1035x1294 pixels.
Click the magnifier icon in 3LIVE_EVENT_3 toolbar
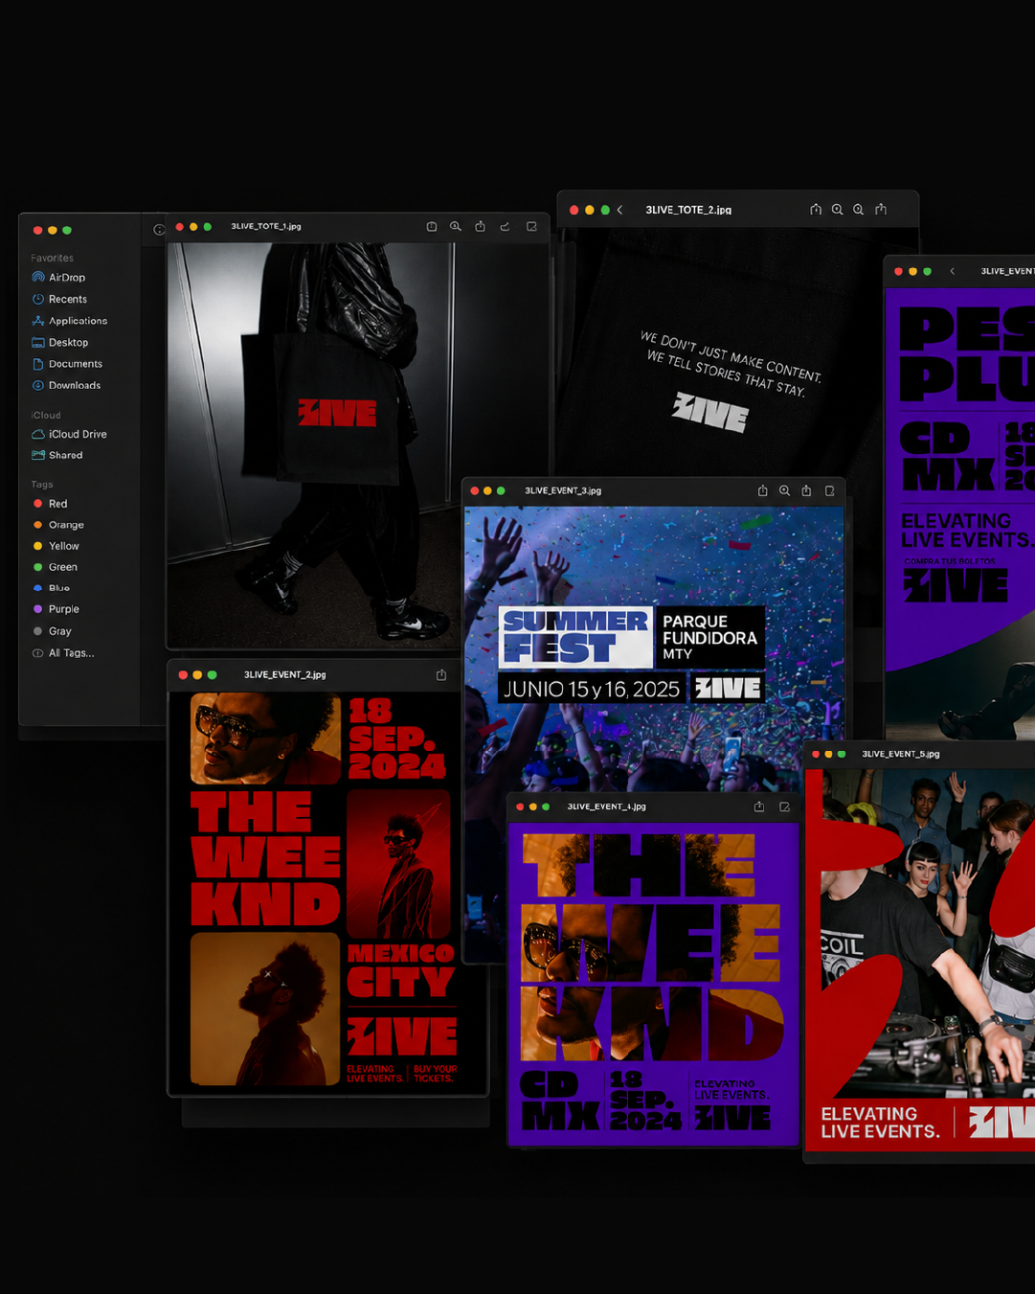[x=784, y=490]
